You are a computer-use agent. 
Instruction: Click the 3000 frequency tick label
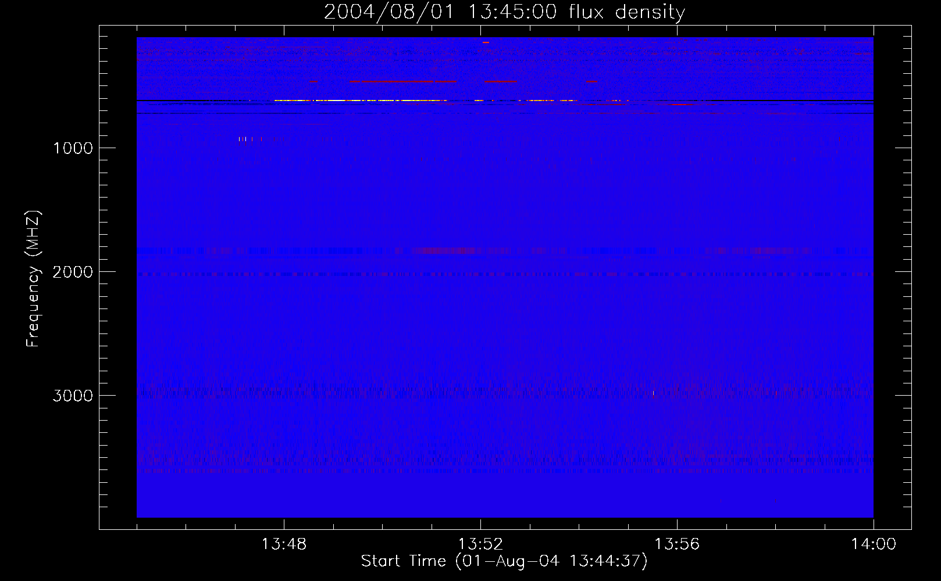coord(73,396)
